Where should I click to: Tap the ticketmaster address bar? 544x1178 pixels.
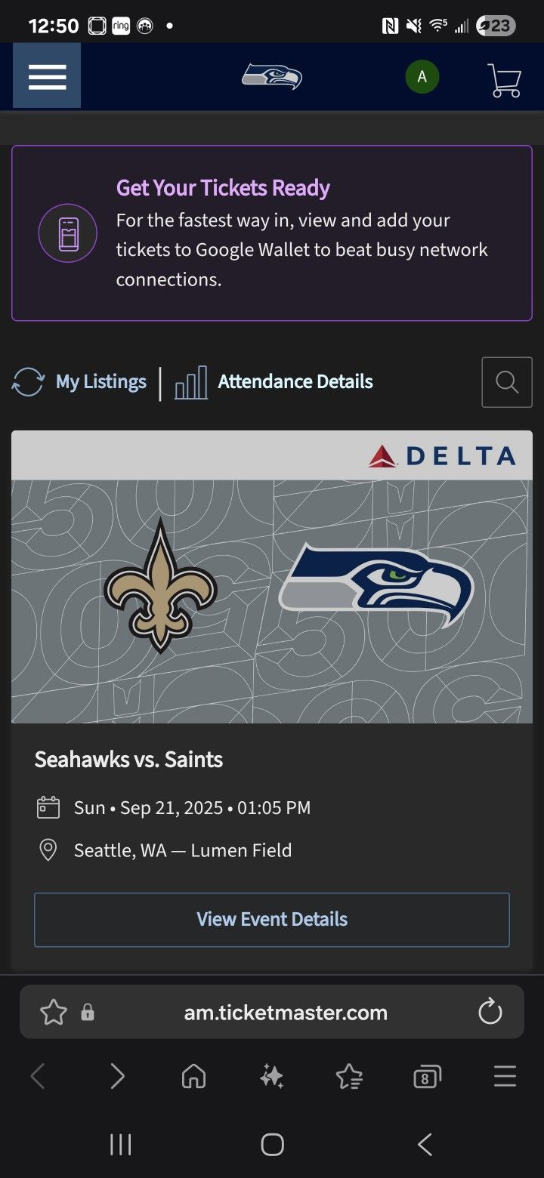pyautogui.click(x=286, y=1013)
